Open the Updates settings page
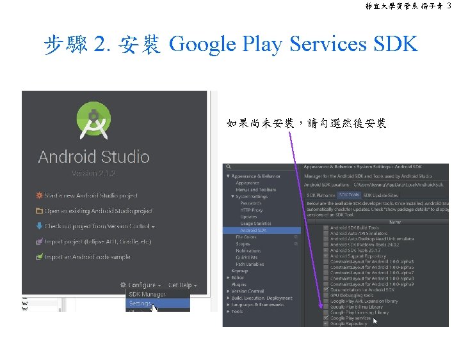The height and width of the screenshot is (345, 461). pyautogui.click(x=248, y=217)
